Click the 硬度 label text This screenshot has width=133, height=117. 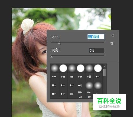(x=56, y=50)
